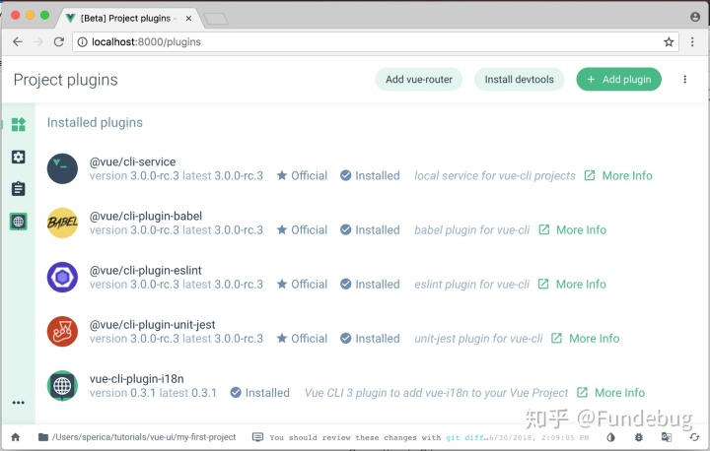Click the Babel plugin logo
Viewport: 710px width, 451px height.
click(62, 223)
